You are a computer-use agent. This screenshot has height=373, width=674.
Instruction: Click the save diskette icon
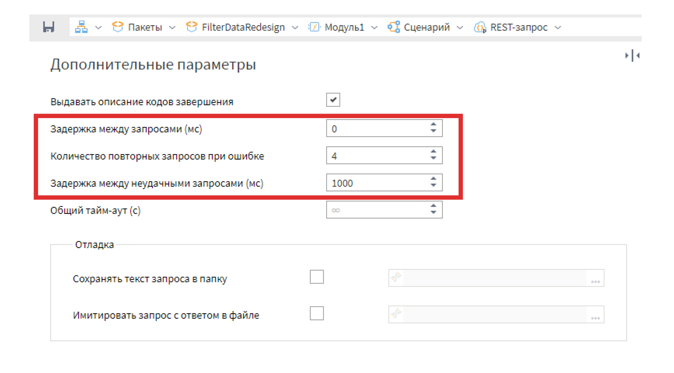click(x=48, y=27)
